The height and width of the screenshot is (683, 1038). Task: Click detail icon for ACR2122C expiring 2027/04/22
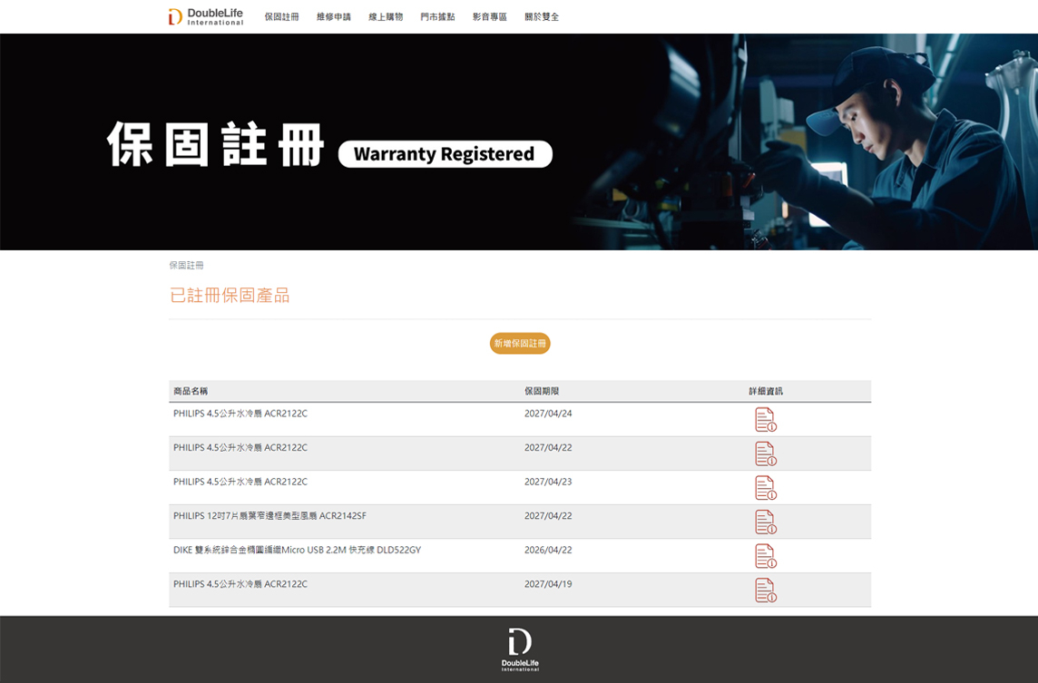point(765,454)
